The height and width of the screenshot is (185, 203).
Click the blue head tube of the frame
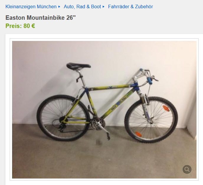click(136, 87)
